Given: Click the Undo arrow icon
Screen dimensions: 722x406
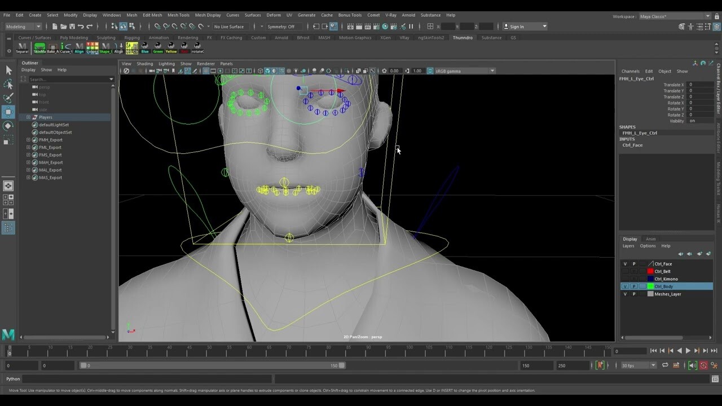Looking at the screenshot, I should pyautogui.click(x=81, y=27).
